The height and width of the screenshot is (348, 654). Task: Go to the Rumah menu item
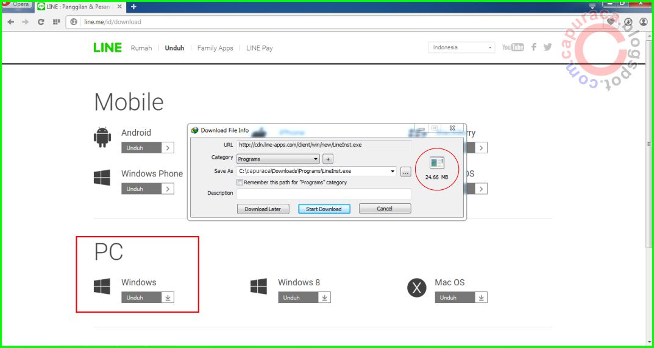(x=141, y=48)
